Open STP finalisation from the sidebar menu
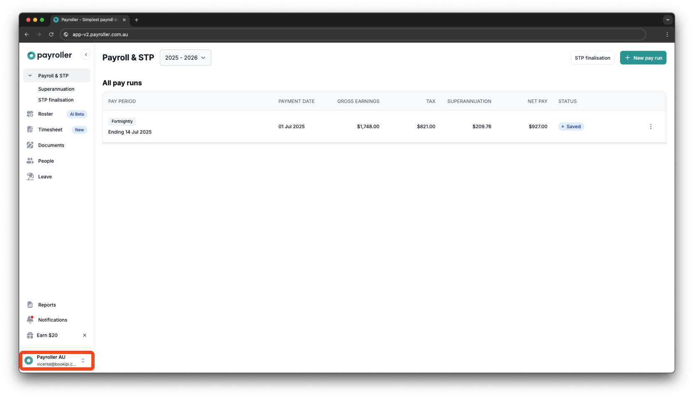 (56, 99)
